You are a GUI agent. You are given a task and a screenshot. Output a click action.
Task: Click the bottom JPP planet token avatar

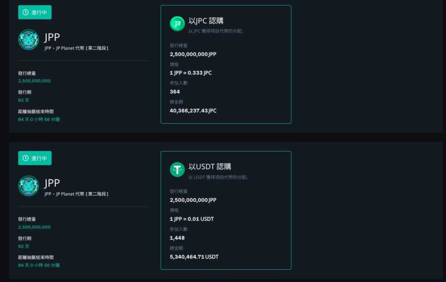coord(28,186)
